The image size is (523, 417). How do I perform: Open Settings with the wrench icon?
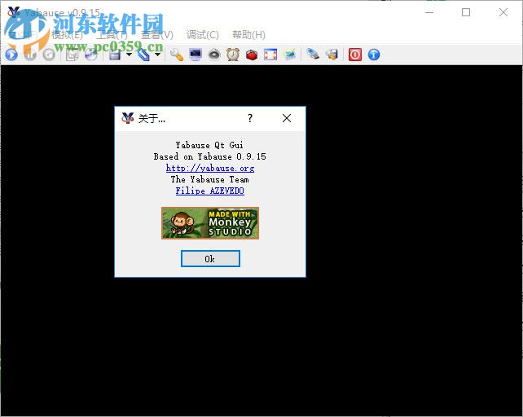pos(177,55)
